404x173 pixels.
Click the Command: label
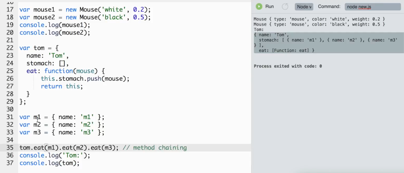click(x=329, y=7)
